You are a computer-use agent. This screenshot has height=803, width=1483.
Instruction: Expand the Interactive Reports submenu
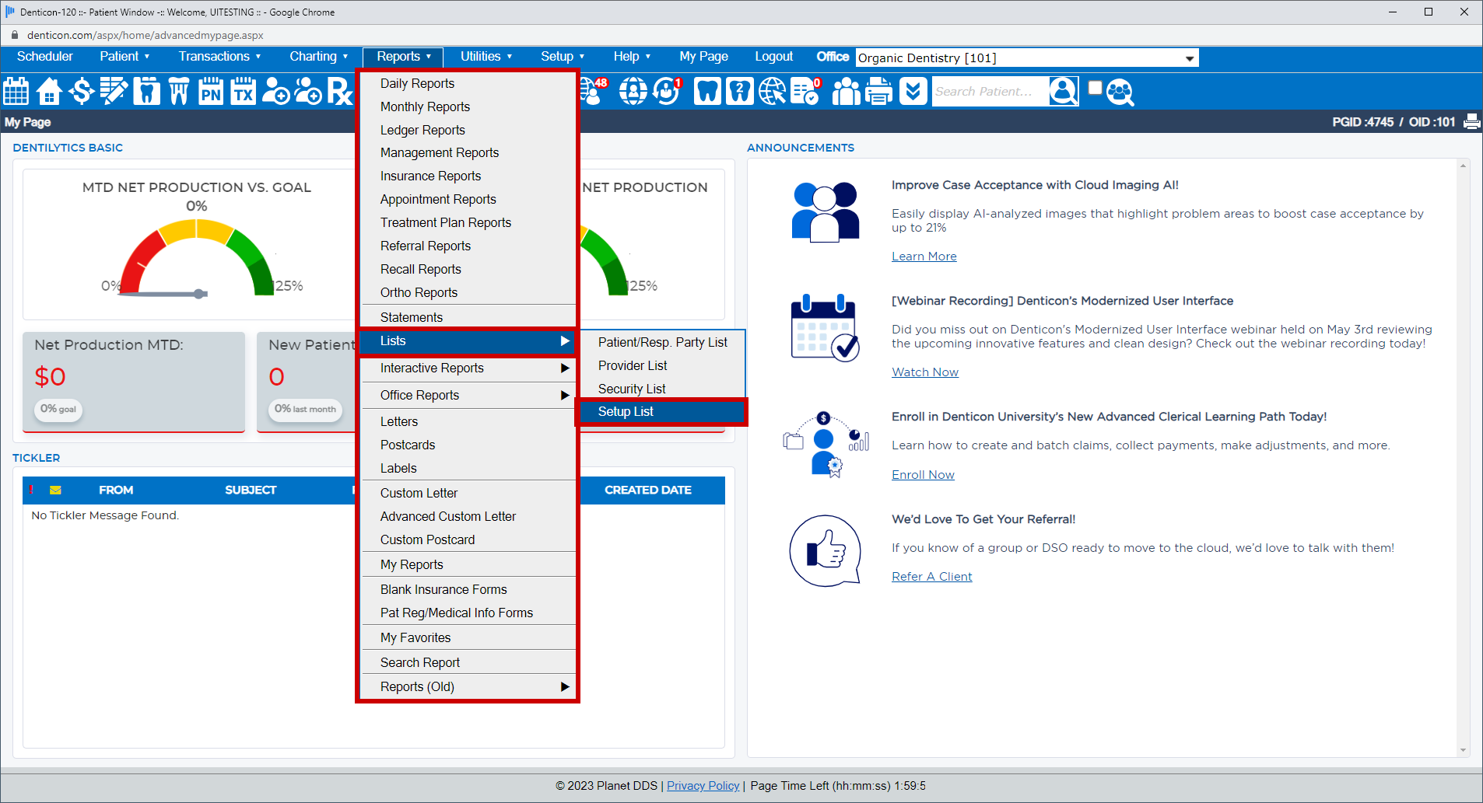click(432, 368)
